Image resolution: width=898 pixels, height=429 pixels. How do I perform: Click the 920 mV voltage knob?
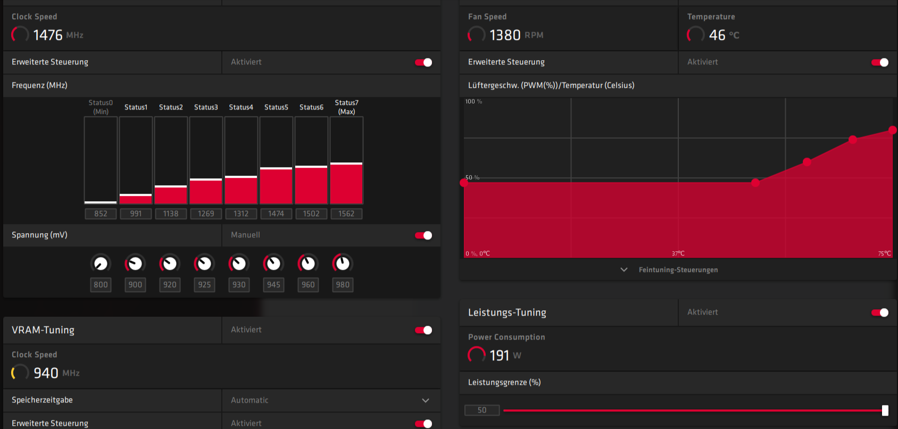tap(170, 263)
